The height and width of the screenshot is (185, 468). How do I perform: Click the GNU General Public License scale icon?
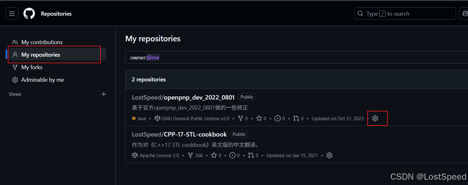click(157, 118)
